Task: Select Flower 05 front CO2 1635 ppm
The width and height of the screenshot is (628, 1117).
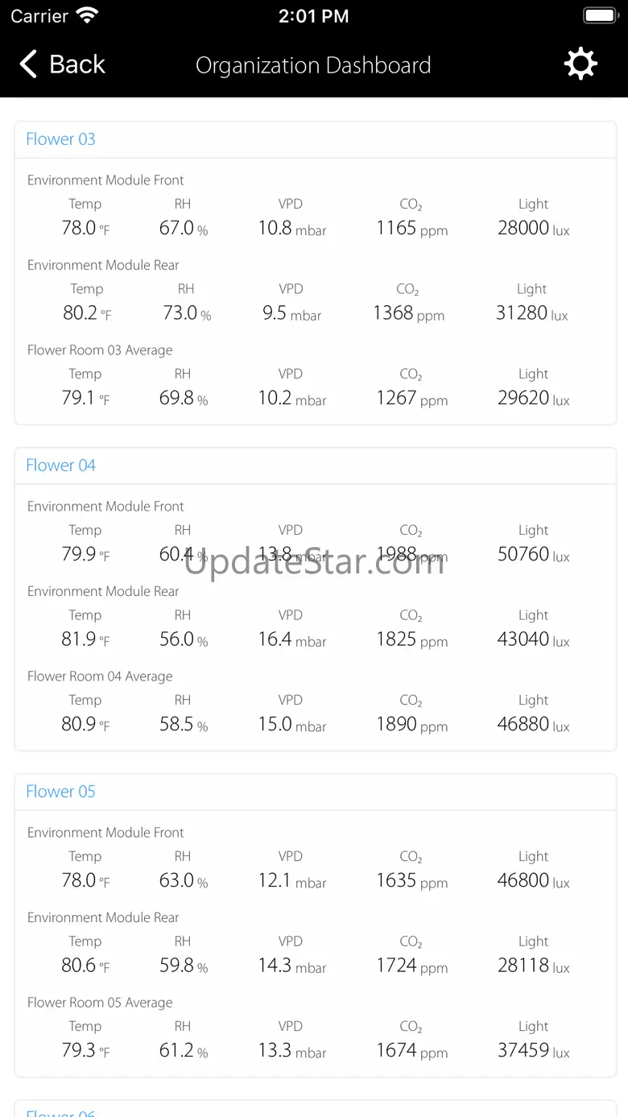Action: point(411,880)
